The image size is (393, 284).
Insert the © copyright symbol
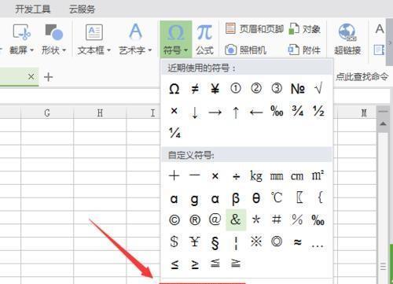(174, 220)
